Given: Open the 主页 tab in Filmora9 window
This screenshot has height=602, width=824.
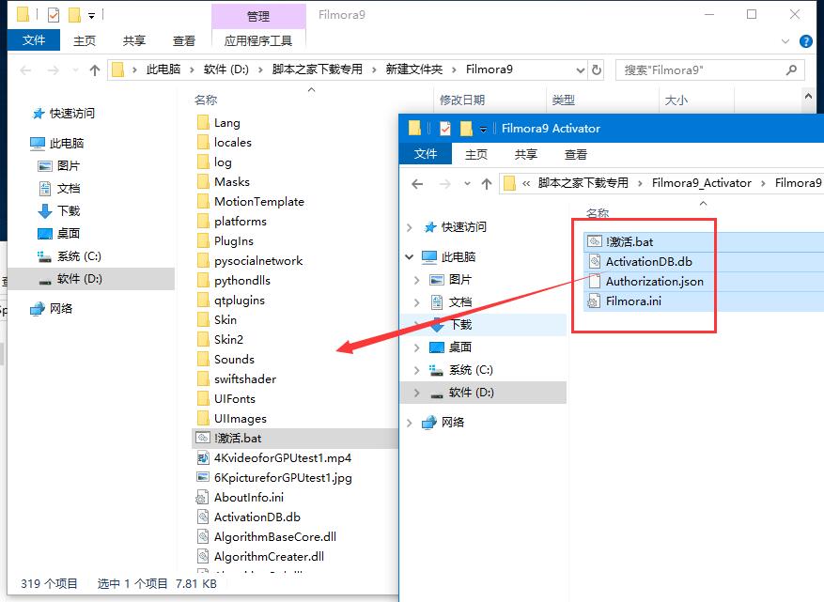Looking at the screenshot, I should tap(84, 40).
